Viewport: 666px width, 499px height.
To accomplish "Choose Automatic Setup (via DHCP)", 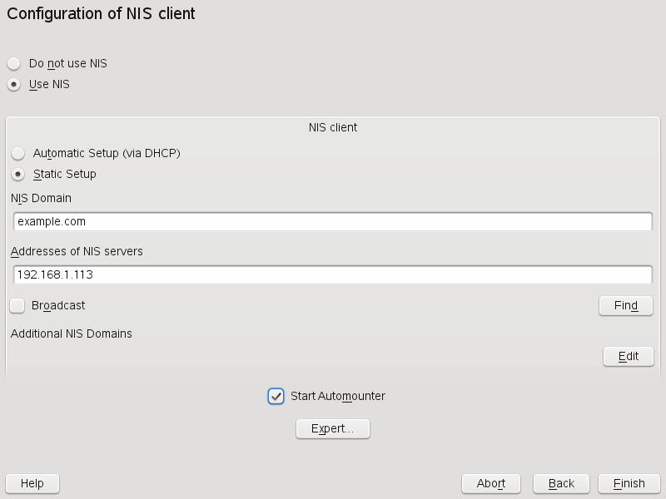I will coord(18,153).
